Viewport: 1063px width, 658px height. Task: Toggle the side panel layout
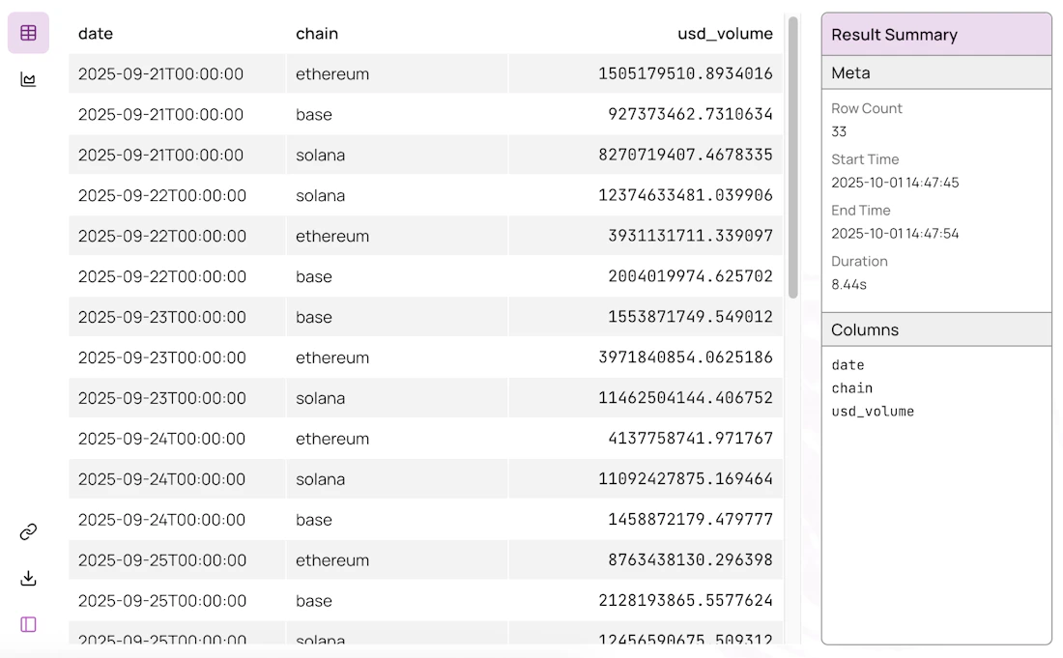pos(28,624)
